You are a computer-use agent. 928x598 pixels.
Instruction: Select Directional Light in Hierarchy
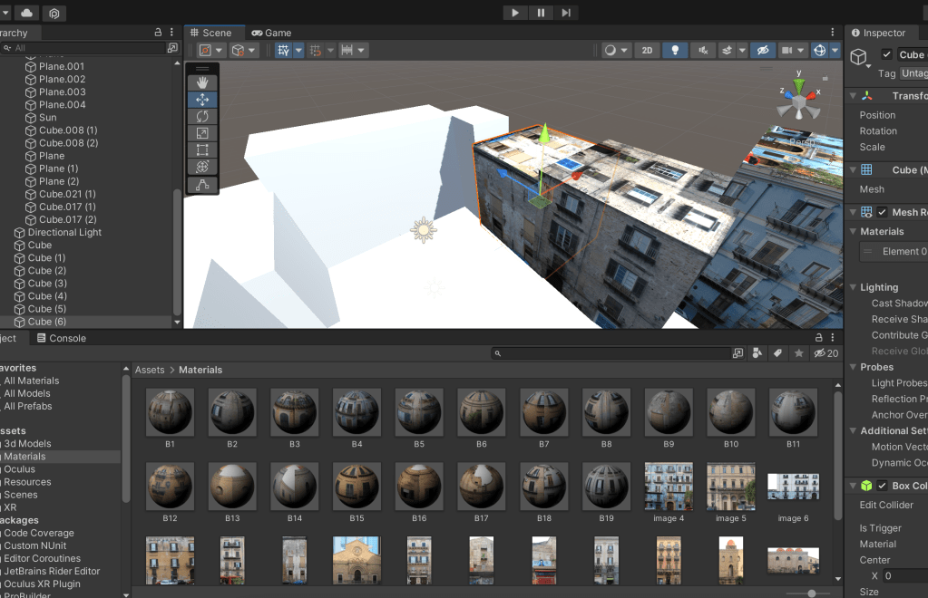64,233
